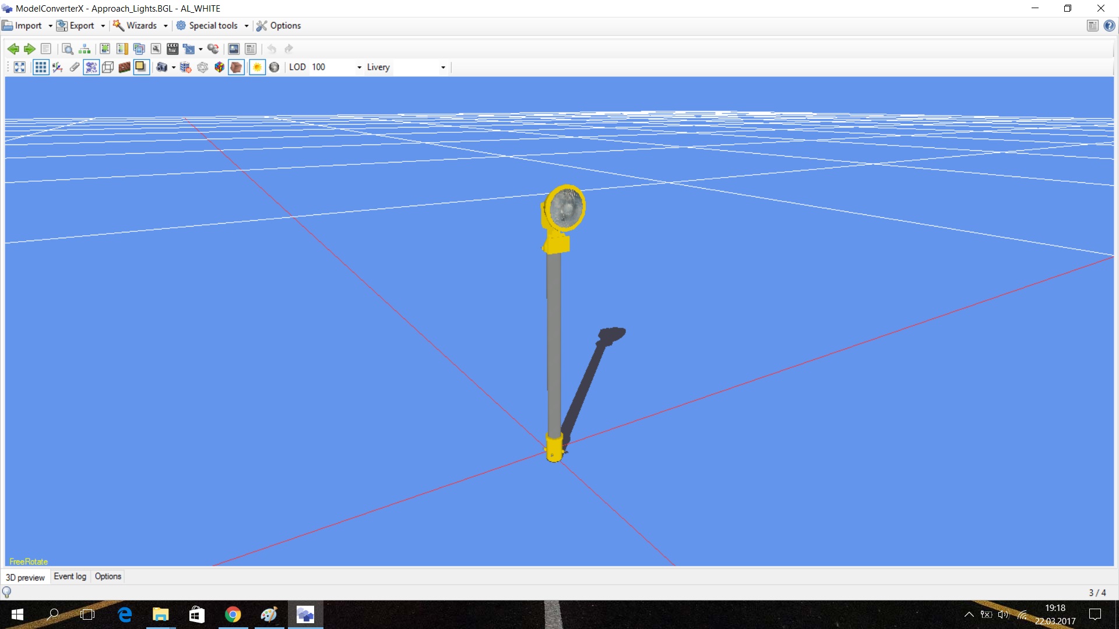Toggle the sun lighting button

(x=257, y=68)
